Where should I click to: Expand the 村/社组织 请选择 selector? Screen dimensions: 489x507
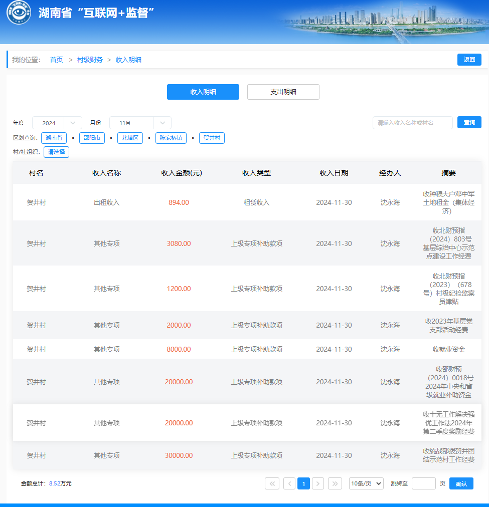tap(56, 152)
